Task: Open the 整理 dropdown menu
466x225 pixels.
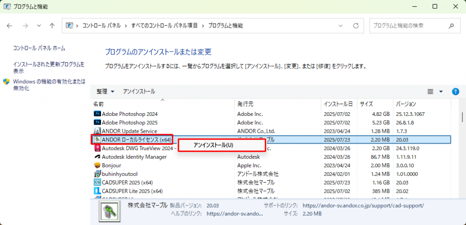Action: (x=105, y=91)
